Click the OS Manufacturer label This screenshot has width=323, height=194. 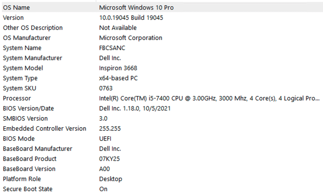(x=27, y=38)
